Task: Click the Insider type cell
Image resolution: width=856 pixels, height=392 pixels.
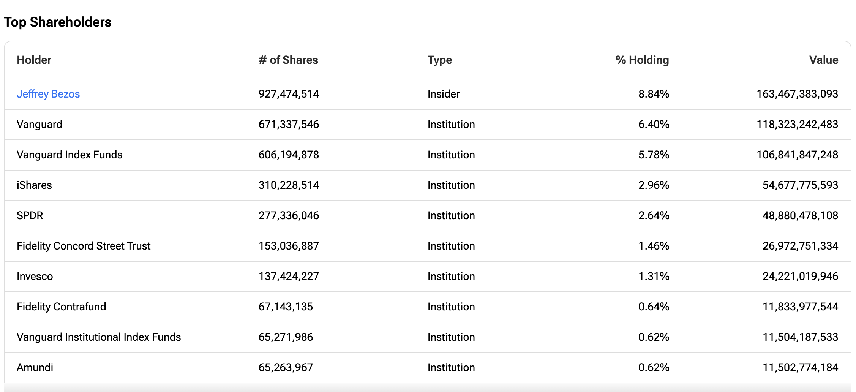Action: pos(443,94)
